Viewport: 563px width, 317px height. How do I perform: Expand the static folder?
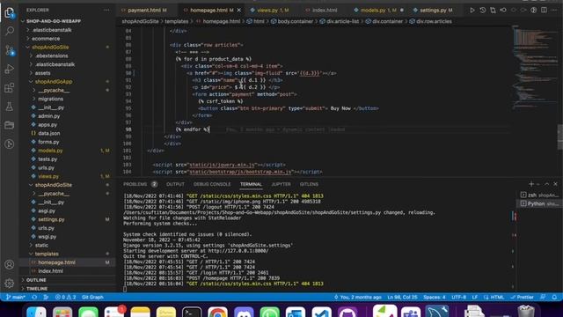(41, 245)
